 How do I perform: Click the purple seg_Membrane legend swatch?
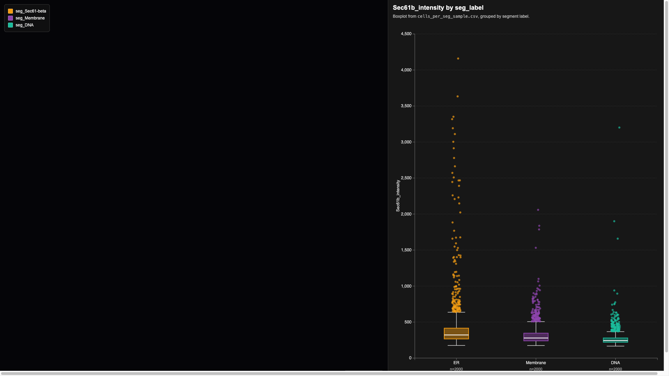pyautogui.click(x=10, y=18)
